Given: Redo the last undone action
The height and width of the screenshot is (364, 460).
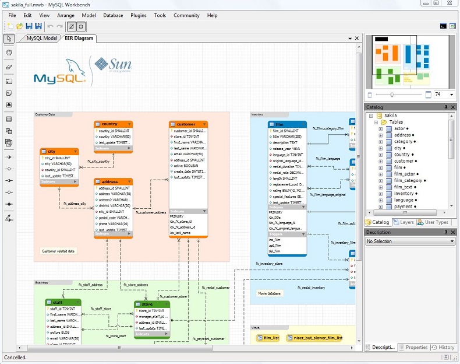Looking at the screenshot, I should pyautogui.click(x=59, y=26).
